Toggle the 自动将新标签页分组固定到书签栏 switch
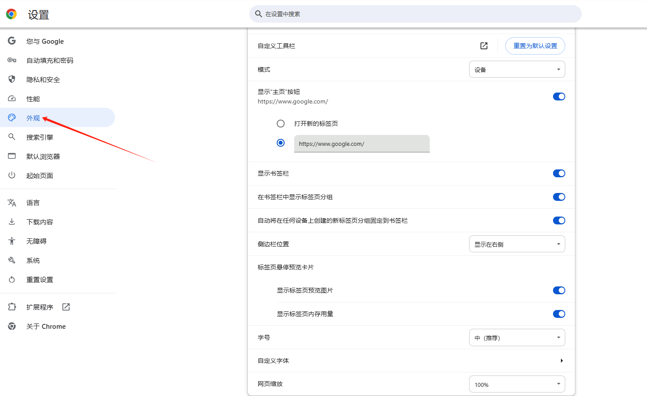The width and height of the screenshot is (647, 396). point(559,220)
